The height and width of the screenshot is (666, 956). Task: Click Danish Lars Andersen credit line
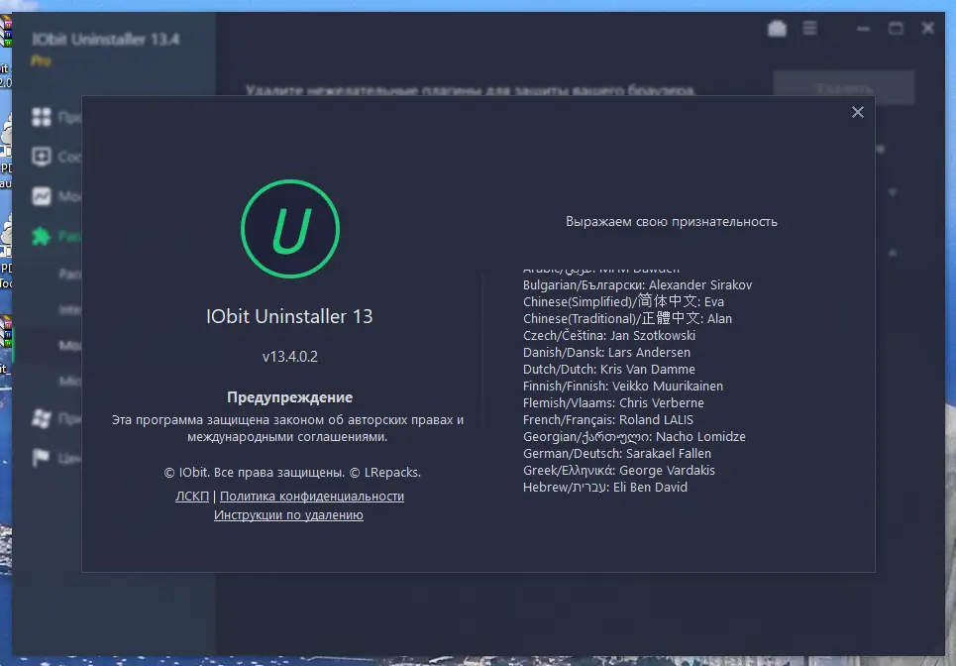pyautogui.click(x=606, y=353)
